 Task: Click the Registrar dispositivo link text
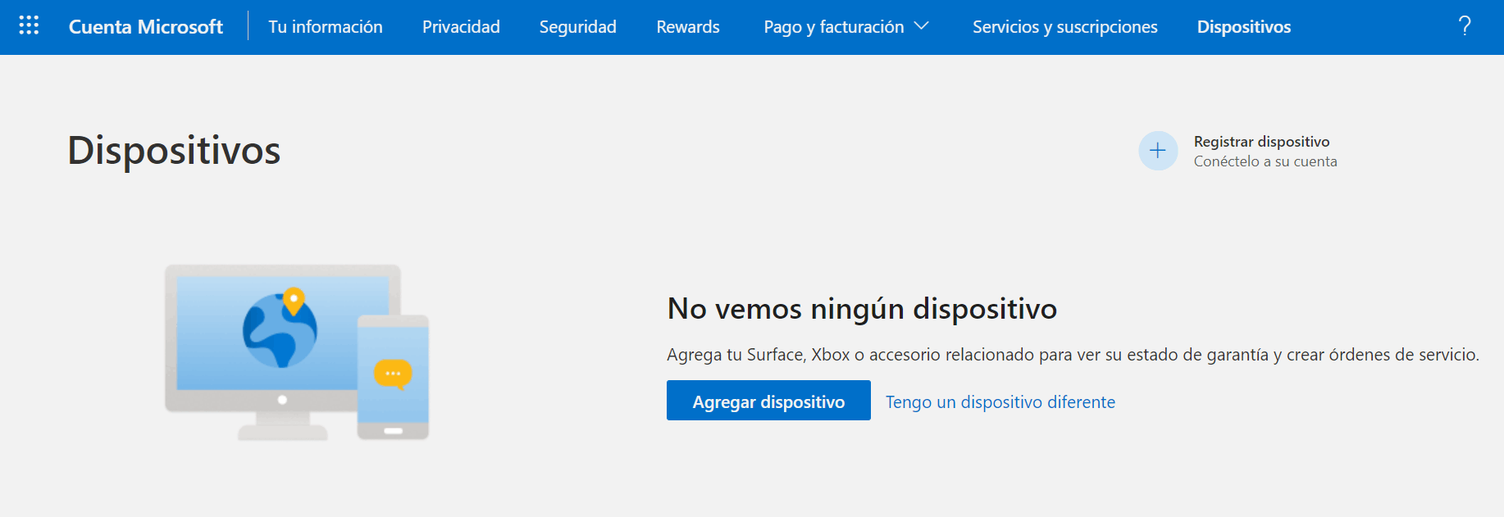click(x=1261, y=142)
